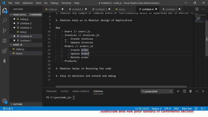The image size is (208, 117).
Task: Open the Debug view bug icon
Action: tap(5, 41)
